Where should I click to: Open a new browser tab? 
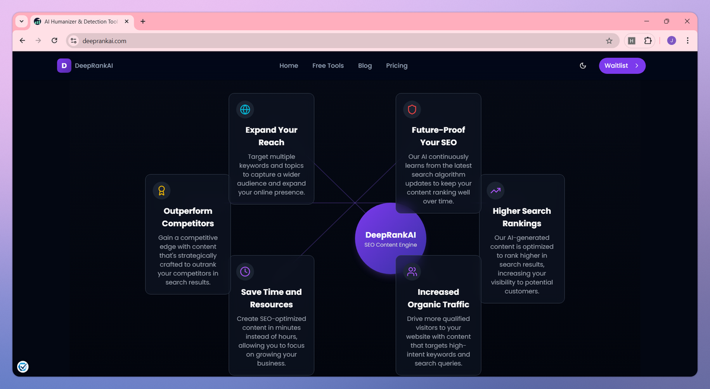click(143, 21)
